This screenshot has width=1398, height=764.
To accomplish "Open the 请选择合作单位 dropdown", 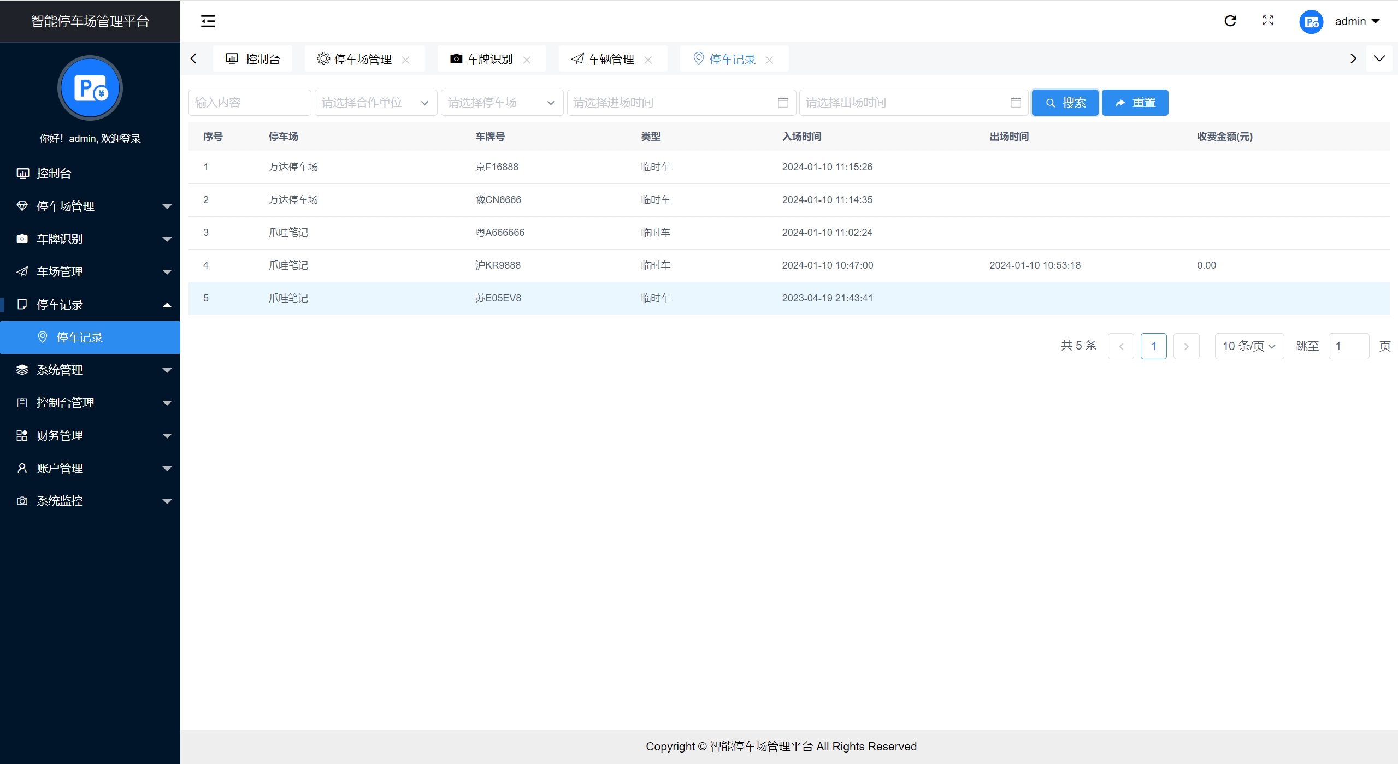I will point(375,103).
